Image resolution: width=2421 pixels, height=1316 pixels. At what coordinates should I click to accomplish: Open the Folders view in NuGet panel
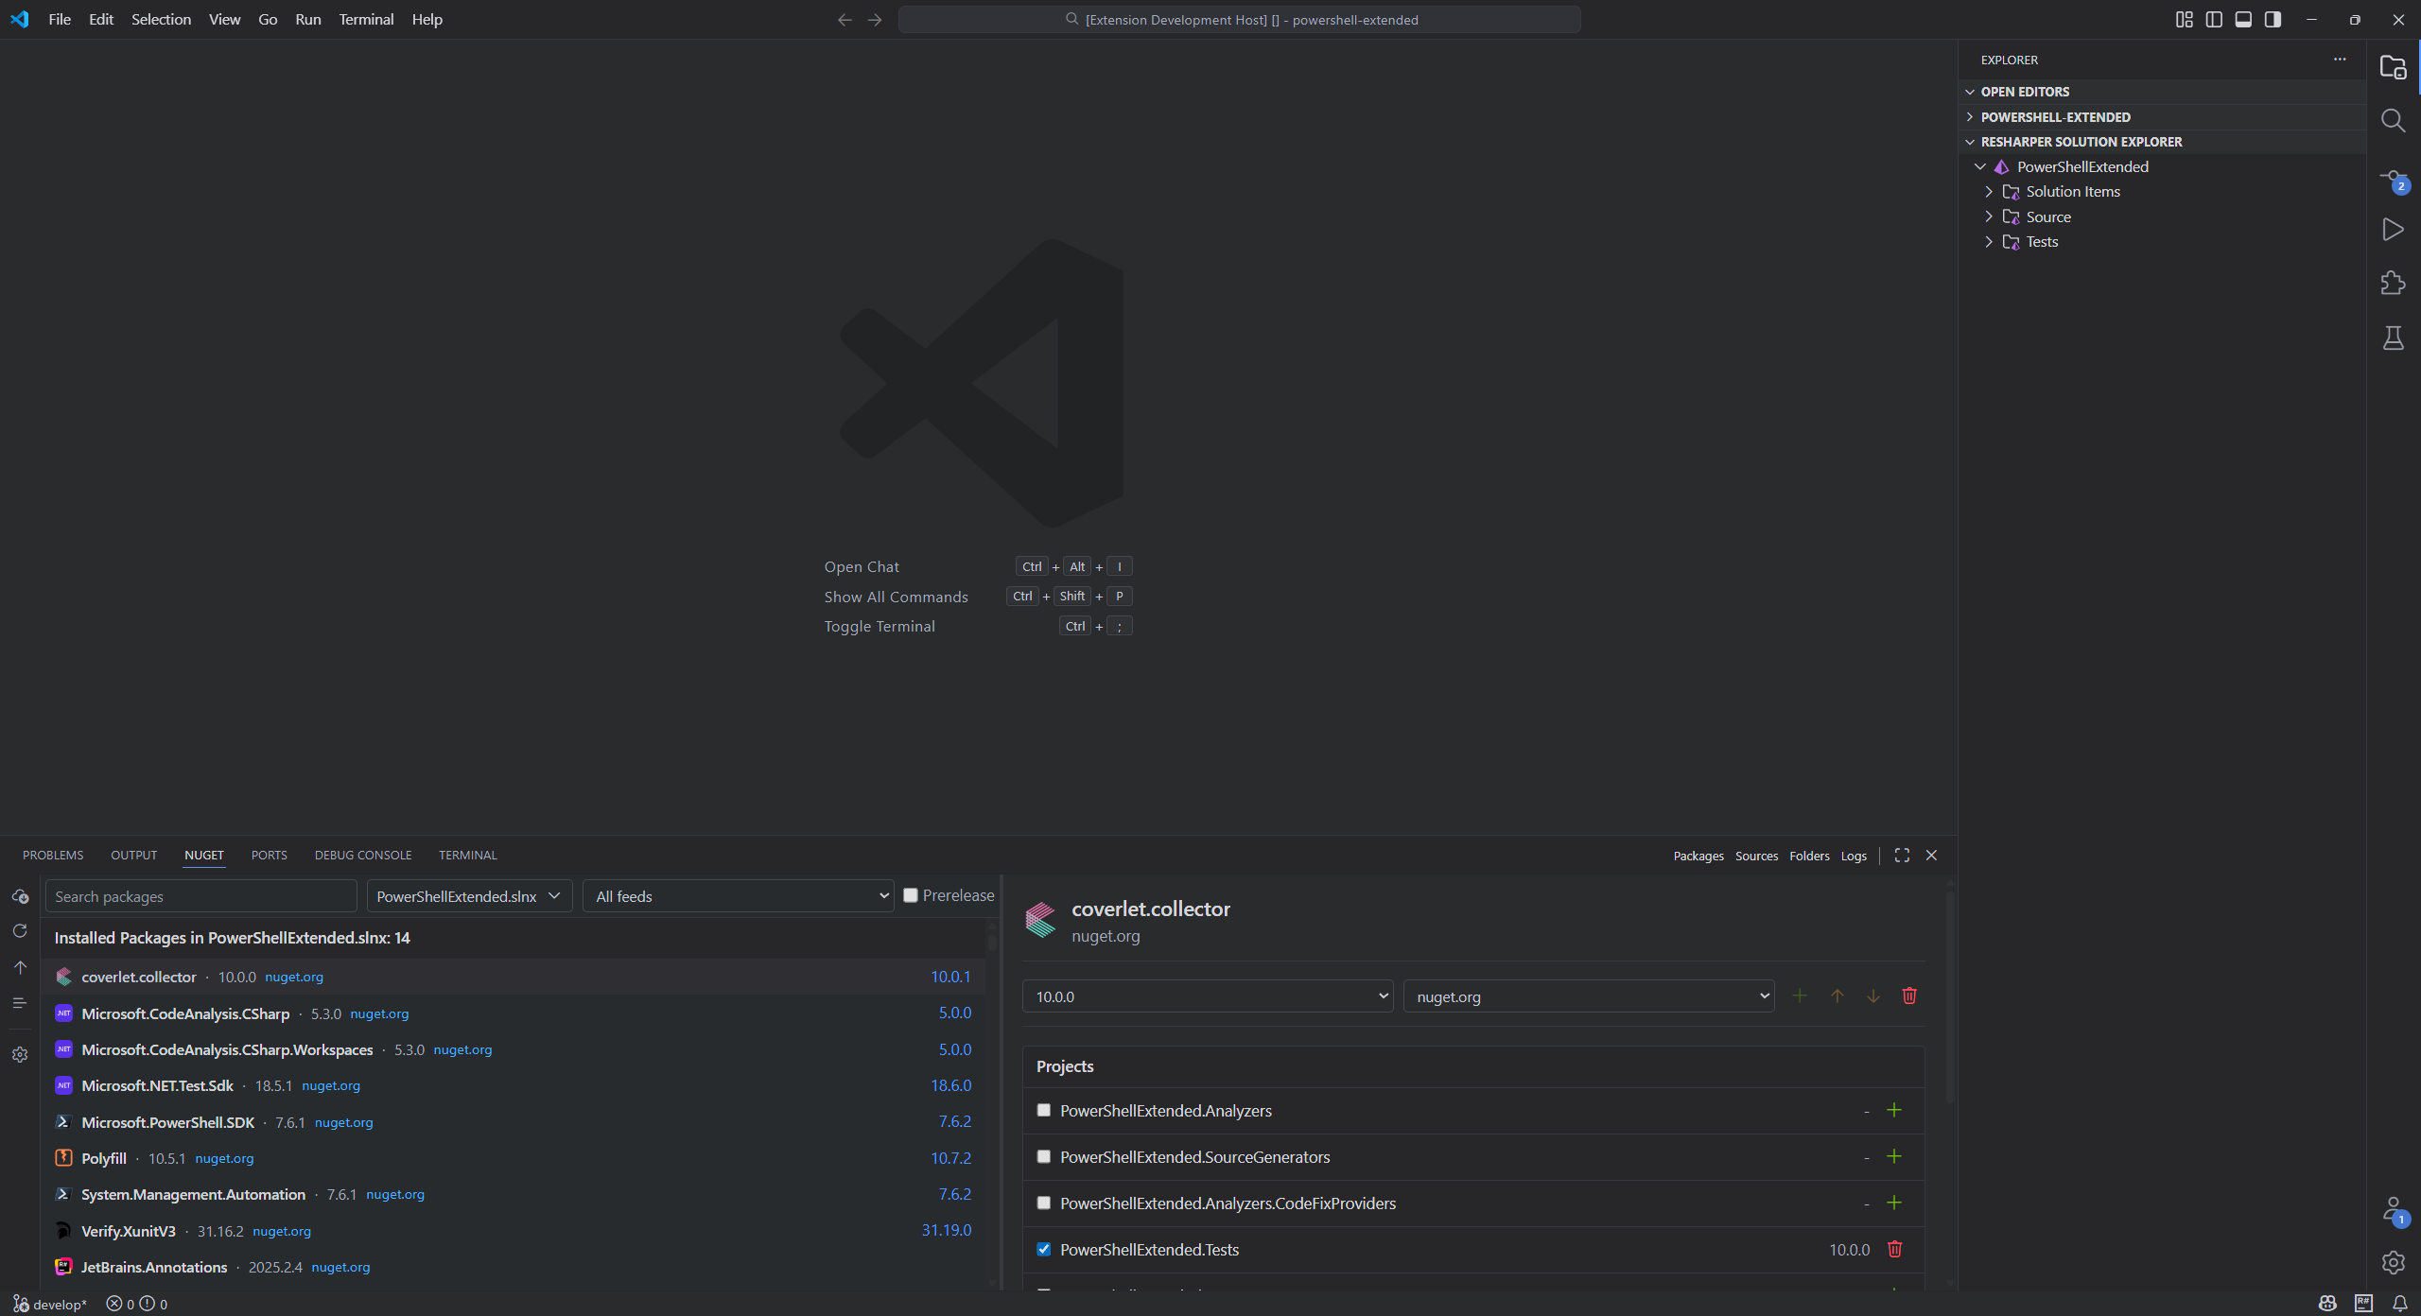(x=1809, y=856)
